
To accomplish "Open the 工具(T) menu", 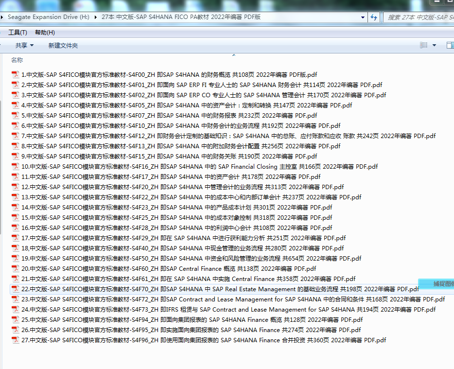I will pos(17,32).
